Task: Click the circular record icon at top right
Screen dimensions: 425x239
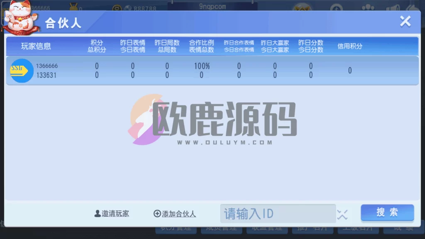Action: click(336, 7)
